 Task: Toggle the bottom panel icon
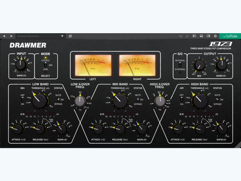pos(201,36)
